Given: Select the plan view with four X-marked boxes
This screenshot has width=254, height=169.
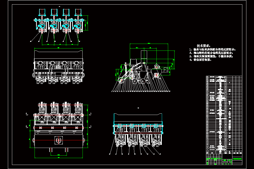Looking at the screenshot, I should pyautogui.click(x=59, y=130).
